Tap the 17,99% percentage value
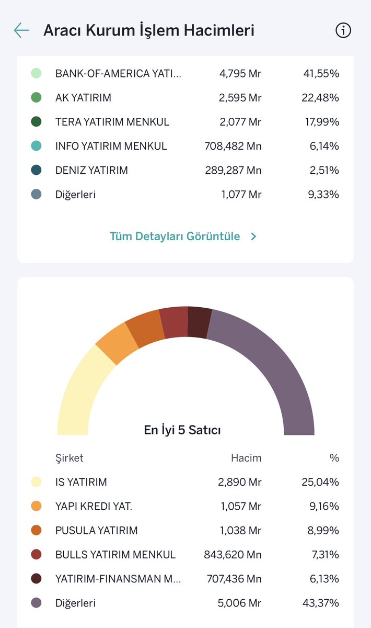 (322, 122)
